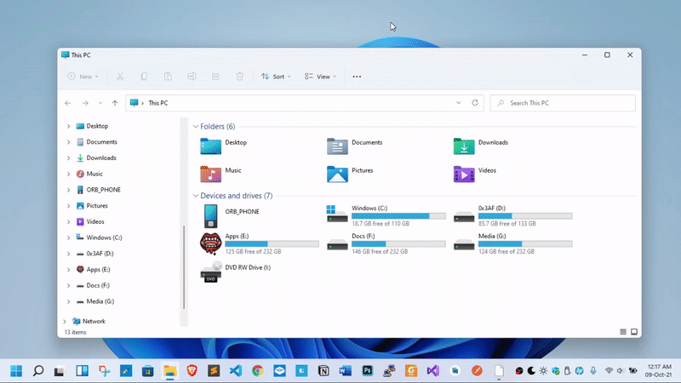Select the Apps (E:) drive icon
Viewport: 681px width, 383px height.
point(210,243)
